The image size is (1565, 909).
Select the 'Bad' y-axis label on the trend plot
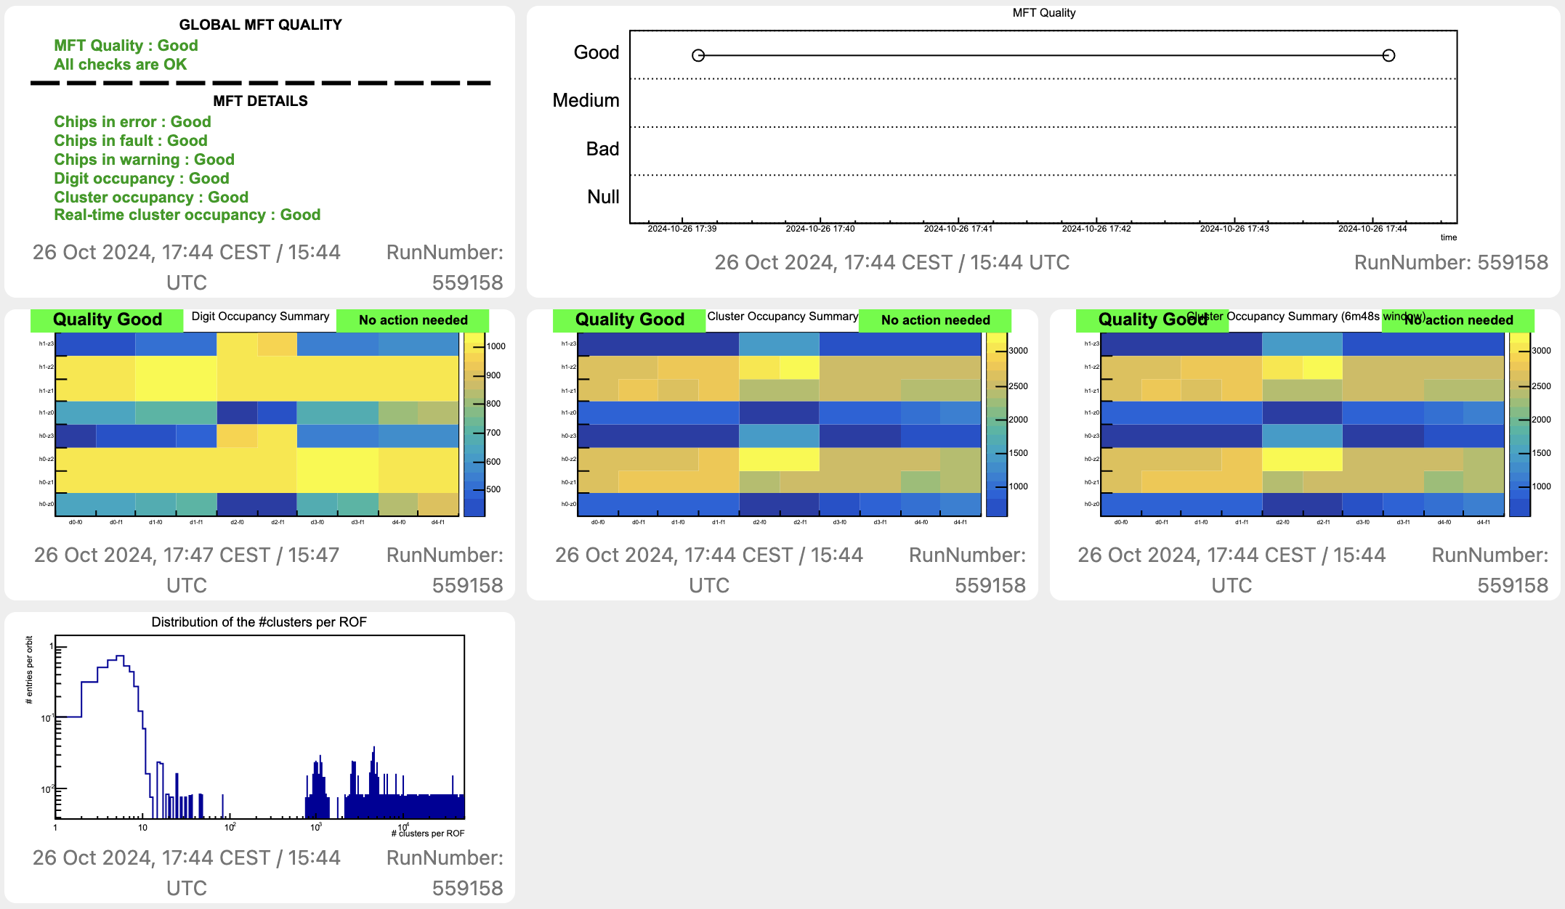point(603,149)
